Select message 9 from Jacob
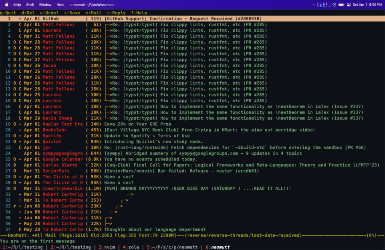Image resolution: width=385 pixels, height=250 pixels. [x=192, y=65]
